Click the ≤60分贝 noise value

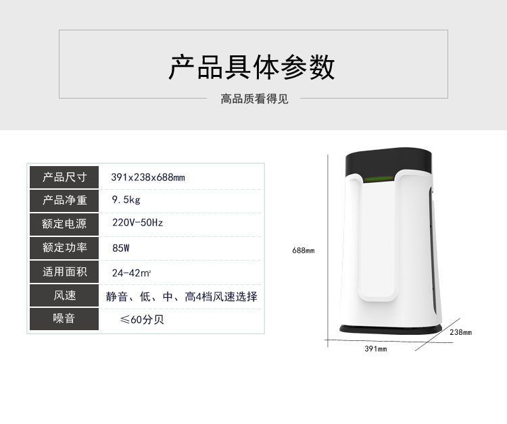(x=142, y=319)
